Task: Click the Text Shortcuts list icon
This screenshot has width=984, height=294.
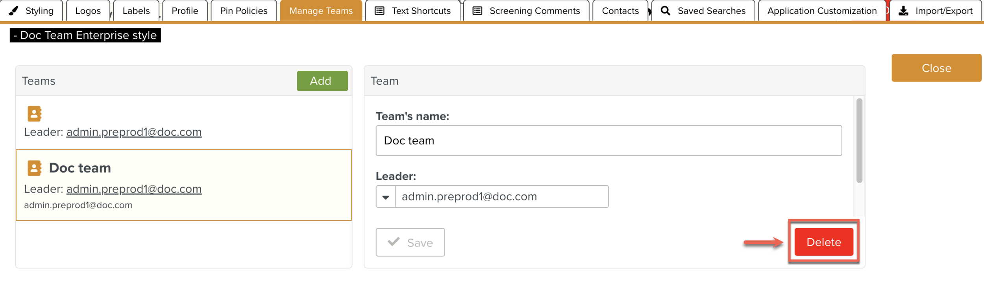Action: click(379, 11)
